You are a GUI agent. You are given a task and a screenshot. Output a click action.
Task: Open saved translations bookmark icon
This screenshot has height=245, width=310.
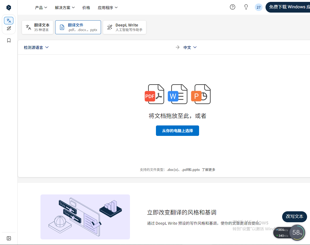[x=9, y=40]
